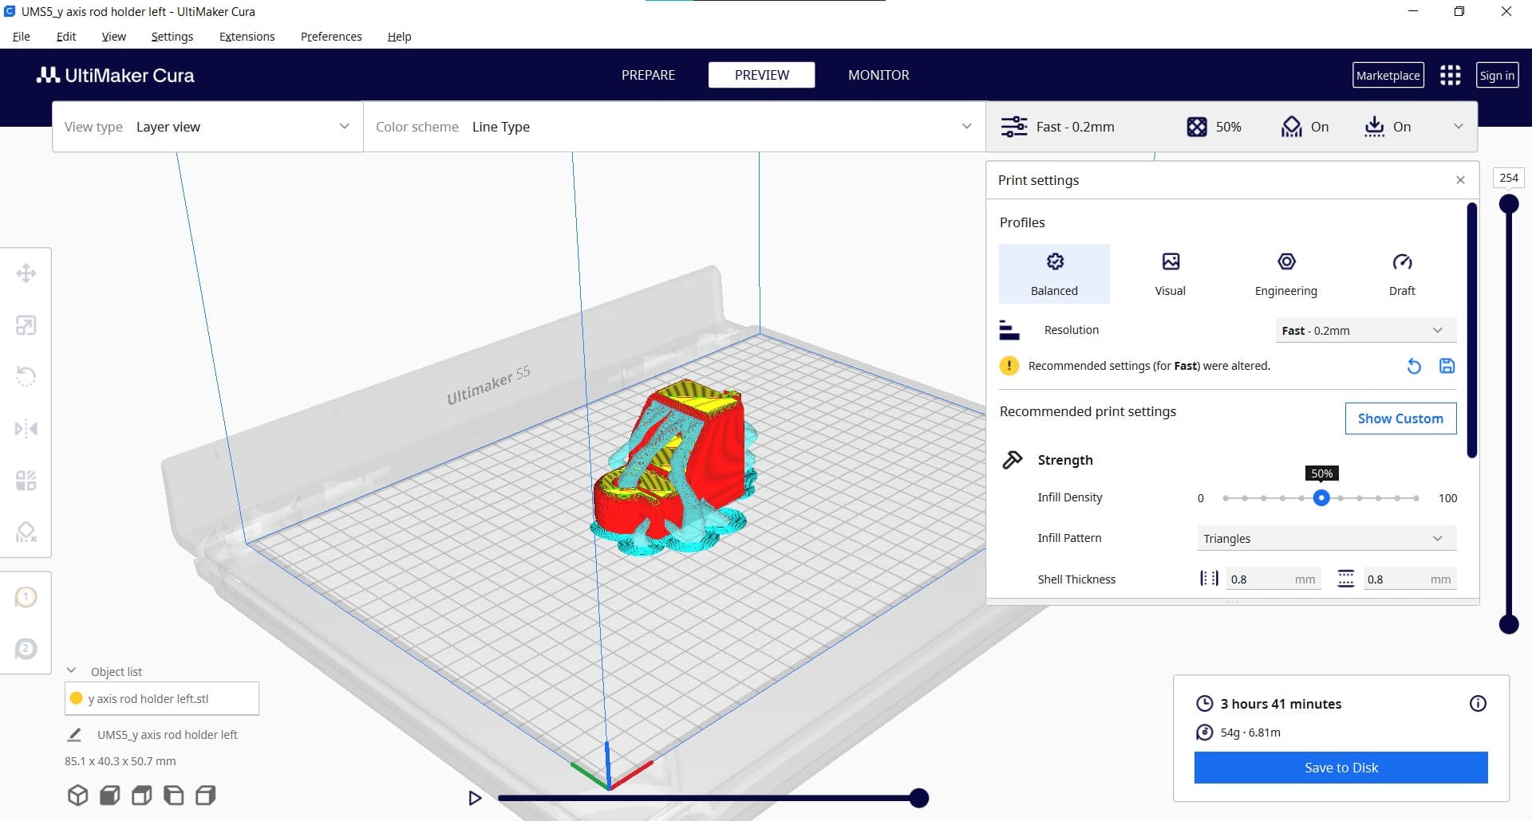Switch to 3D perspective camera view
Viewport: 1532px width, 821px height.
click(77, 795)
